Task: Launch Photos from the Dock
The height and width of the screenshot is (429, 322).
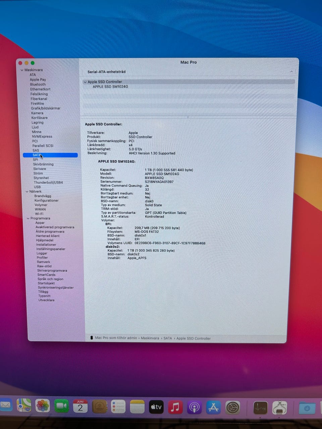Action: click(43, 406)
